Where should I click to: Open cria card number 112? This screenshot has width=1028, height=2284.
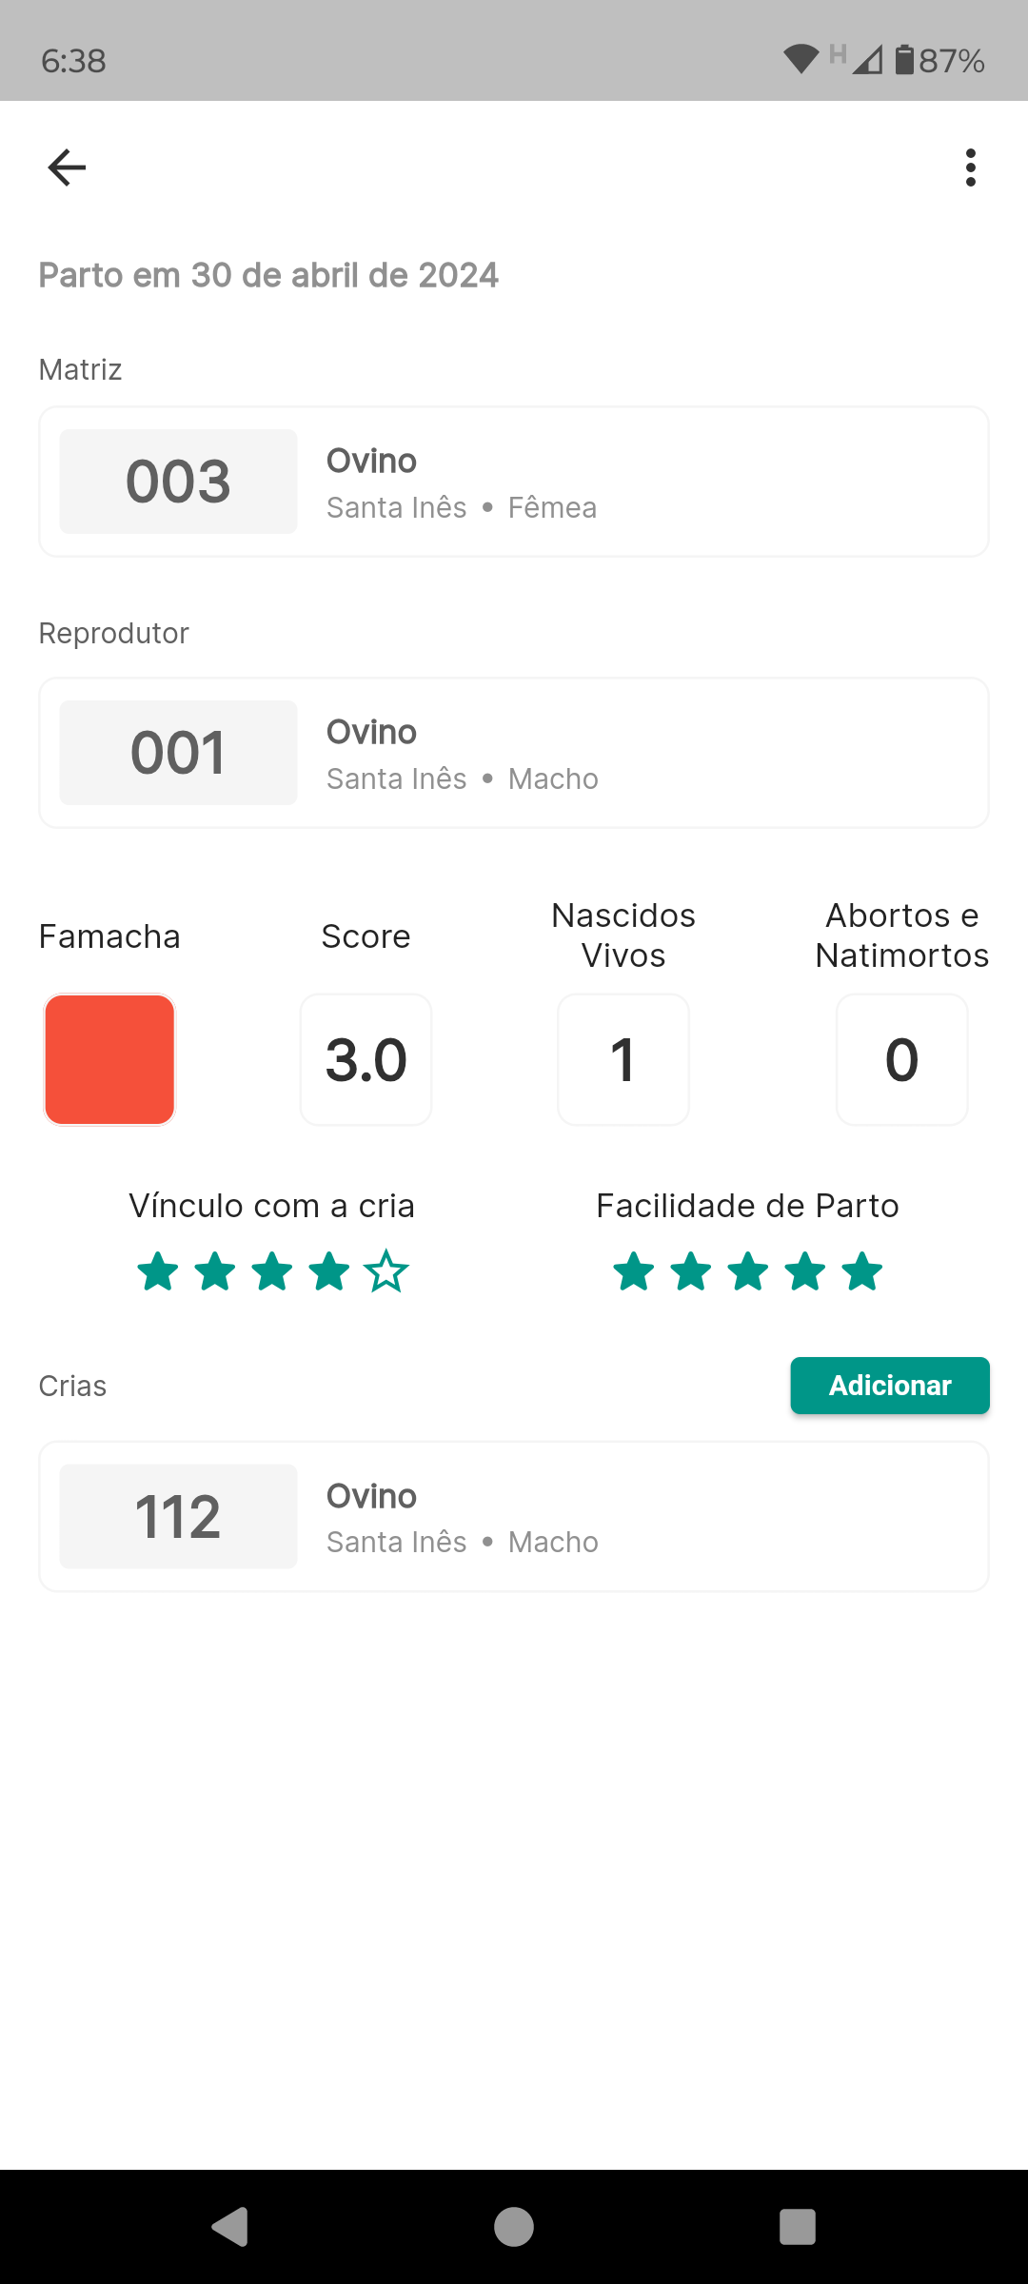pos(514,1516)
